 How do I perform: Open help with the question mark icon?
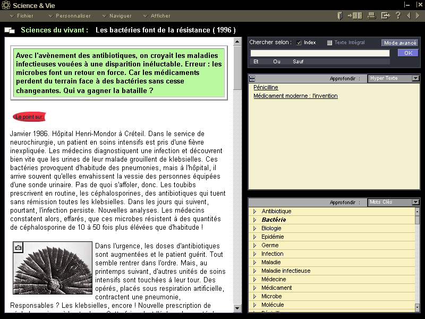pyautogui.click(x=398, y=15)
